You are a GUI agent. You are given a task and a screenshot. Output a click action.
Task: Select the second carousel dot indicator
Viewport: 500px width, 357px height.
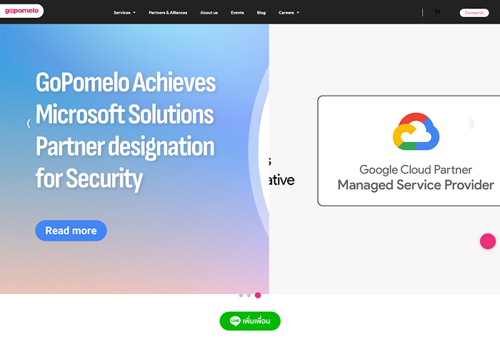(249, 295)
